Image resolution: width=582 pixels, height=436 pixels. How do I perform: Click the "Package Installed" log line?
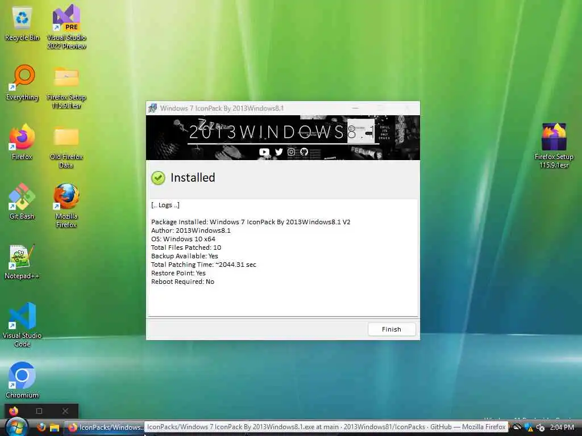pyautogui.click(x=251, y=222)
